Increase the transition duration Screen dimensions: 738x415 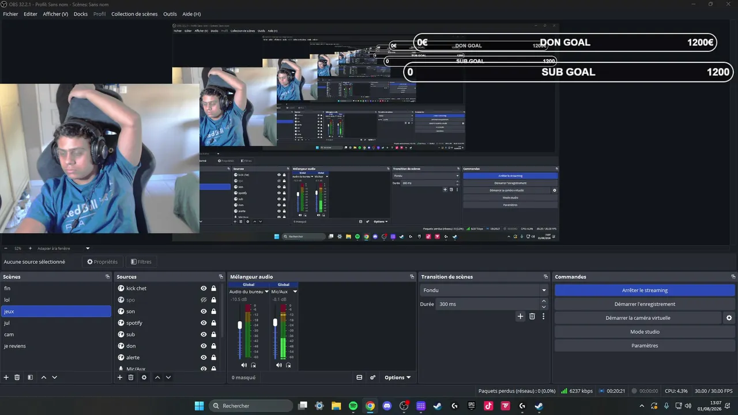(x=544, y=301)
